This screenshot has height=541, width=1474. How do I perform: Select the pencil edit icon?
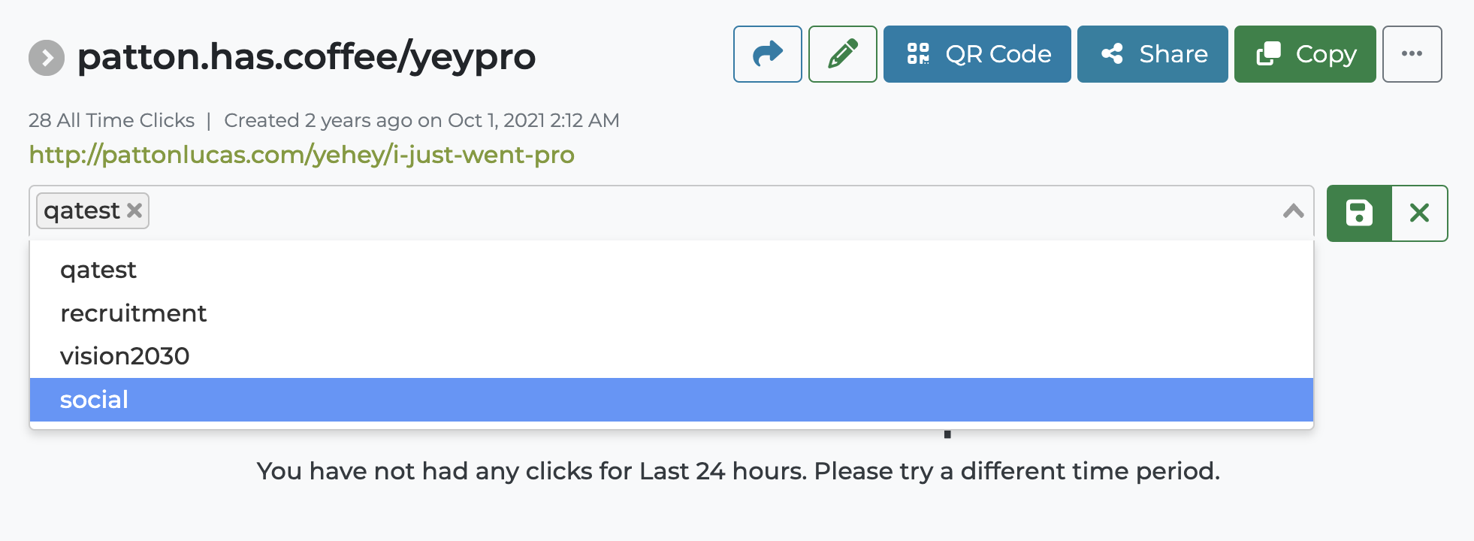[x=842, y=53]
